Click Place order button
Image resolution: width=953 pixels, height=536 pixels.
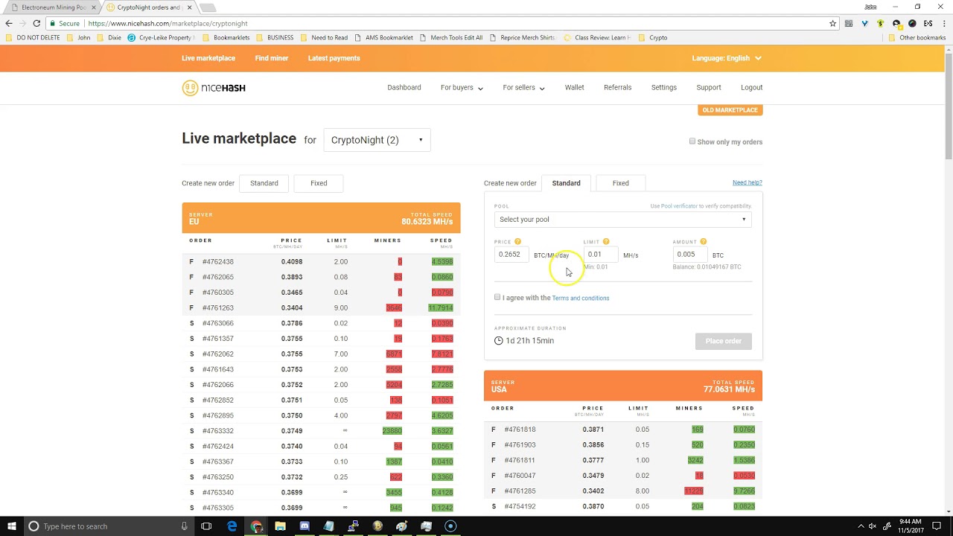point(724,341)
